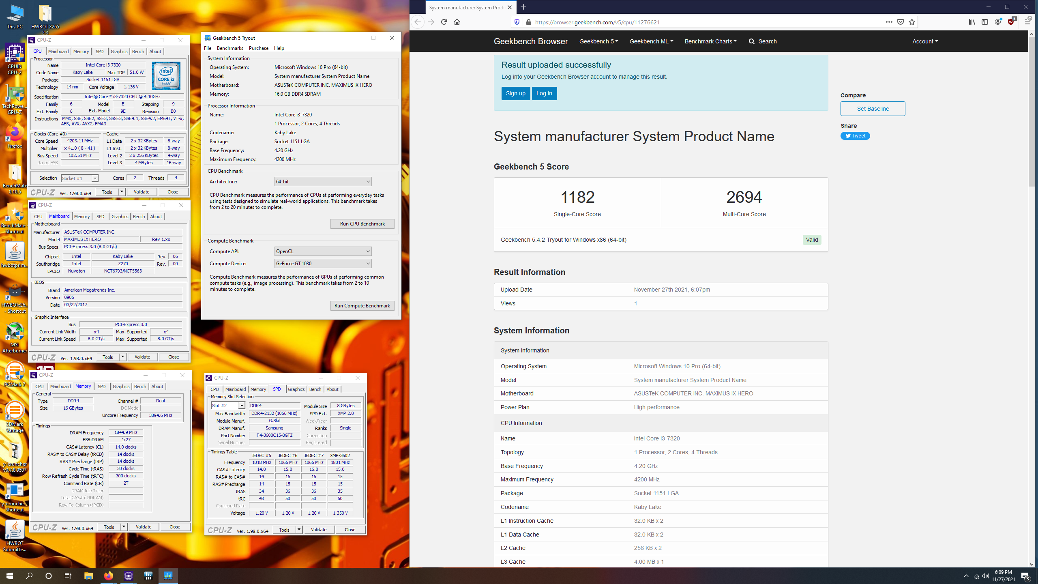Click the Geekbench Browser brand link
The width and height of the screenshot is (1038, 584).
click(531, 41)
